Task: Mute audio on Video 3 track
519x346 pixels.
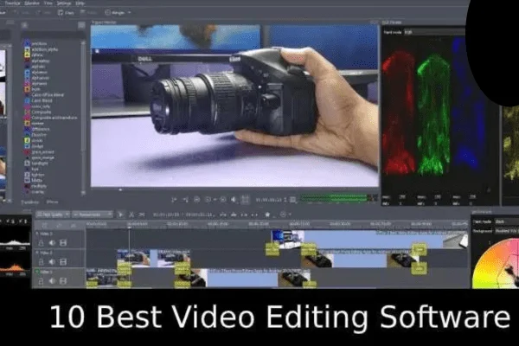Action: (51, 243)
